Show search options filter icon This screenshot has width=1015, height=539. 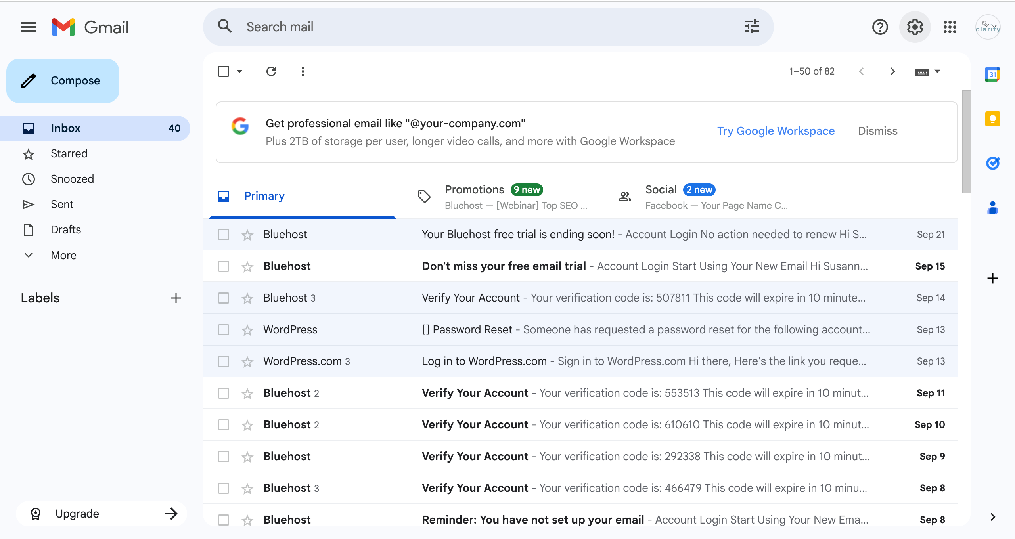click(x=751, y=27)
